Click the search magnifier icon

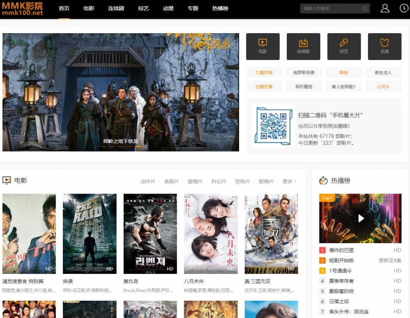pyautogui.click(x=365, y=9)
